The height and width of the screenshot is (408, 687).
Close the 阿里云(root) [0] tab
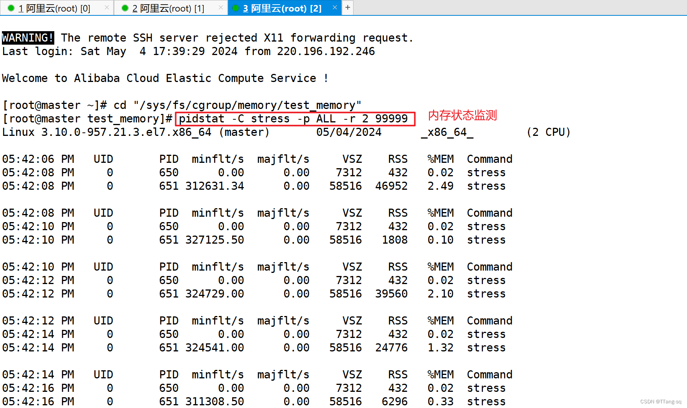[x=107, y=8]
